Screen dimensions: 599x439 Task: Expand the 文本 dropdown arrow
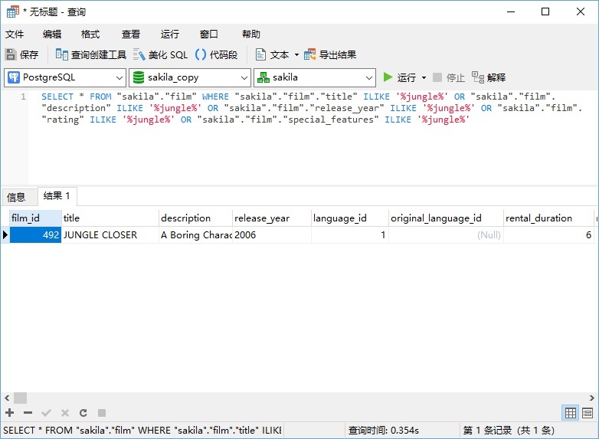tap(296, 55)
